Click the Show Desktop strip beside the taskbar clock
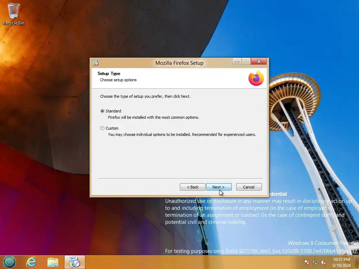The height and width of the screenshot is (269, 359). [357, 262]
